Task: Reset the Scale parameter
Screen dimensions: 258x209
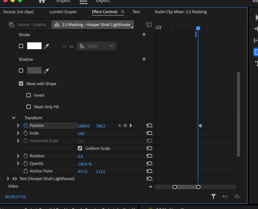Action: point(149,133)
